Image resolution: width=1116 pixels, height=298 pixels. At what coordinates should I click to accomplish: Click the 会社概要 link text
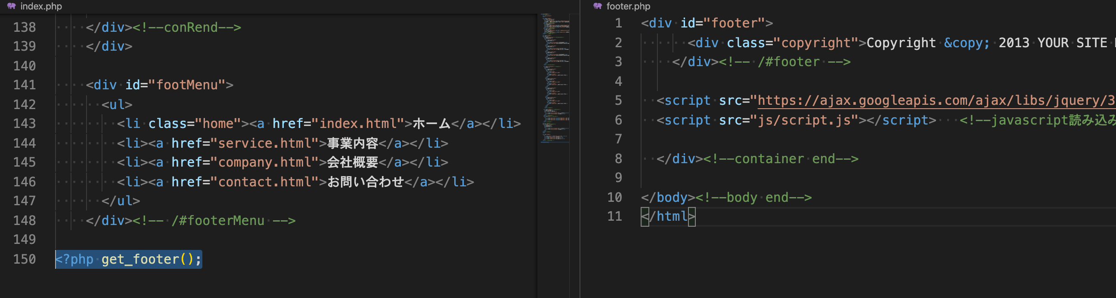click(353, 162)
